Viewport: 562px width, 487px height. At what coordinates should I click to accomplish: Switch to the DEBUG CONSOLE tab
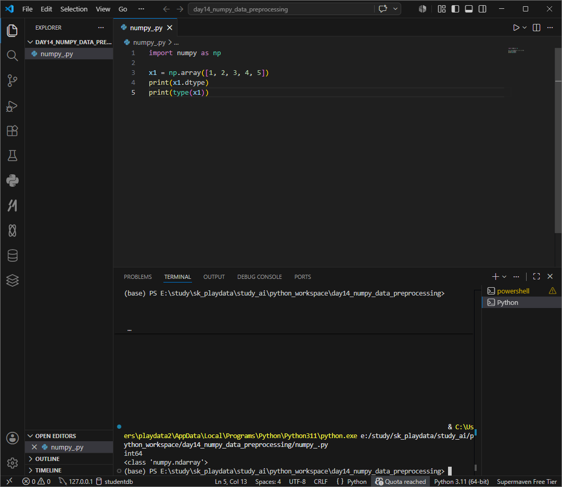pyautogui.click(x=260, y=277)
